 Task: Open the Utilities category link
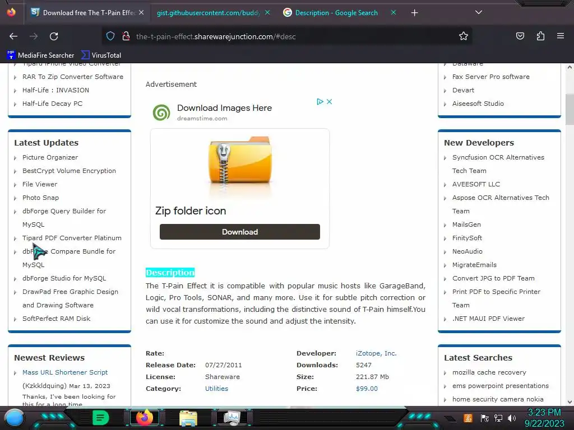pyautogui.click(x=216, y=389)
